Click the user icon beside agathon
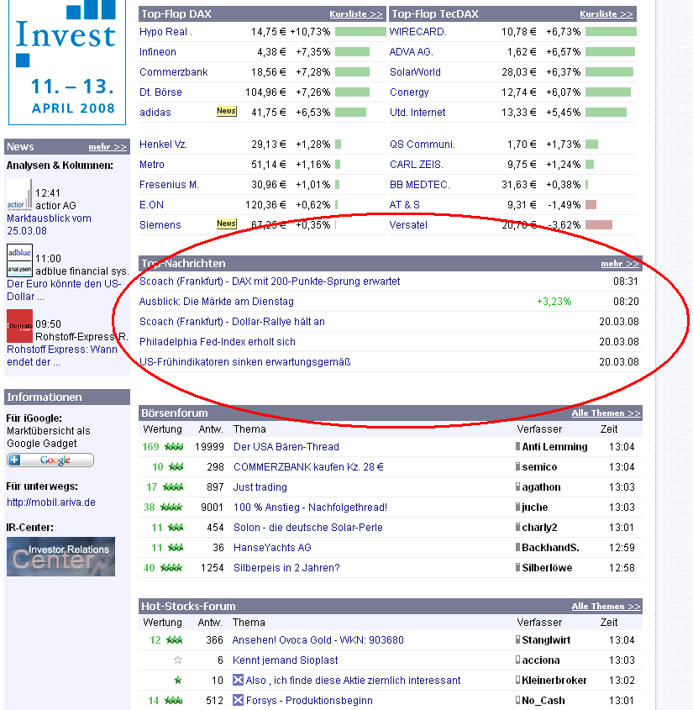Viewport: 693px width, 710px height. tap(517, 486)
